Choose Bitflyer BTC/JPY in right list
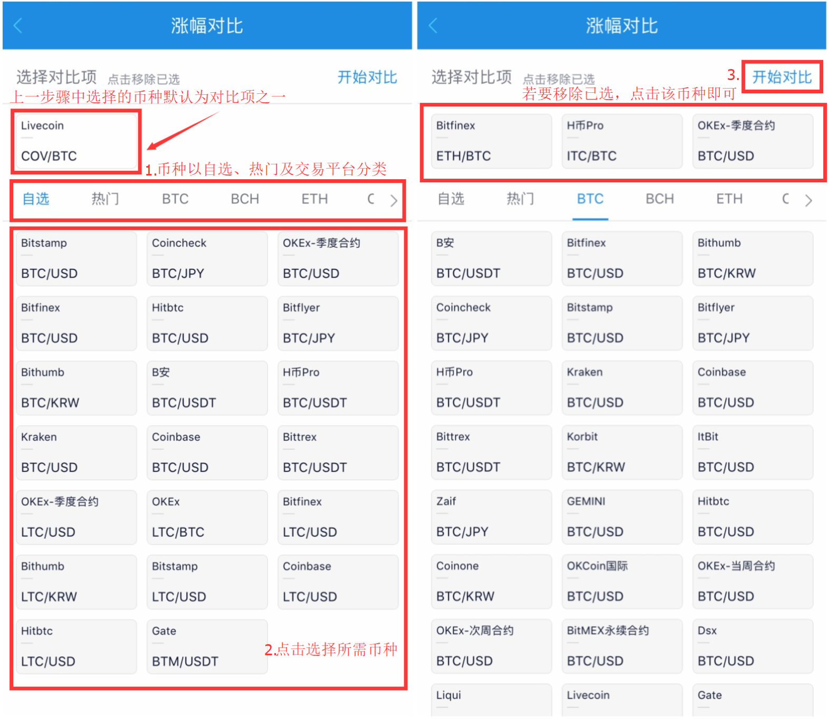The height and width of the screenshot is (719, 829). point(753,323)
